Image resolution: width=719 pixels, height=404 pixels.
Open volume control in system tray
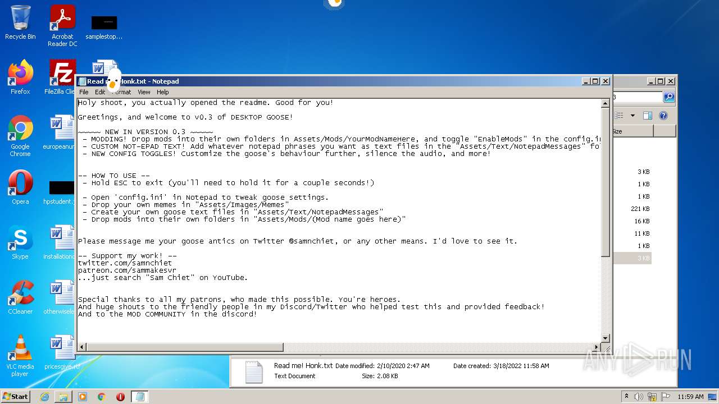[639, 397]
